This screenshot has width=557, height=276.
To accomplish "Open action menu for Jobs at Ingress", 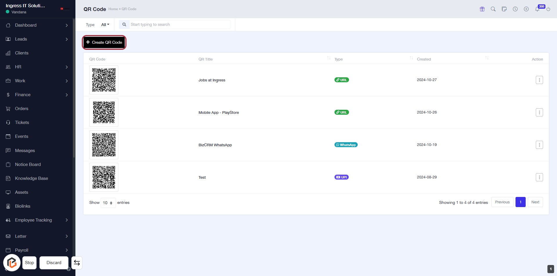I will (539, 80).
